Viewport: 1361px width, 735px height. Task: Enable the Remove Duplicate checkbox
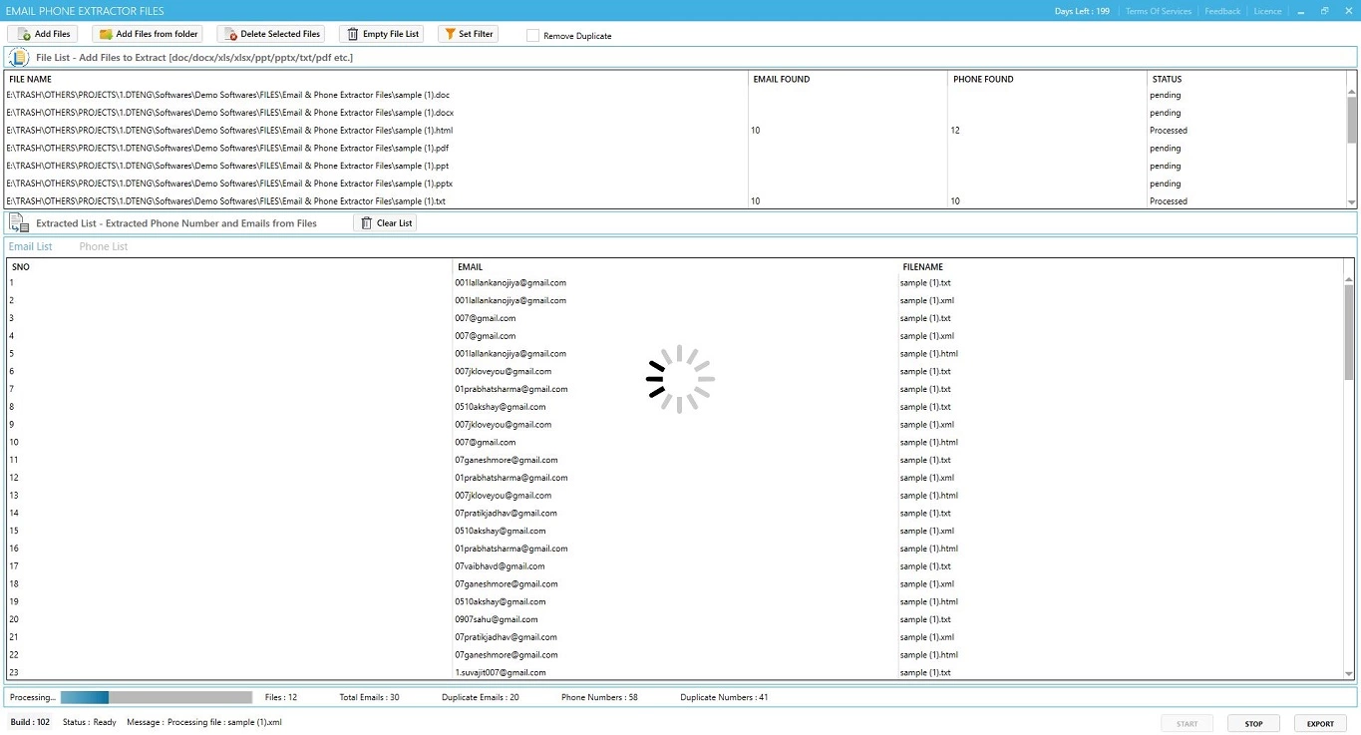[x=533, y=36]
